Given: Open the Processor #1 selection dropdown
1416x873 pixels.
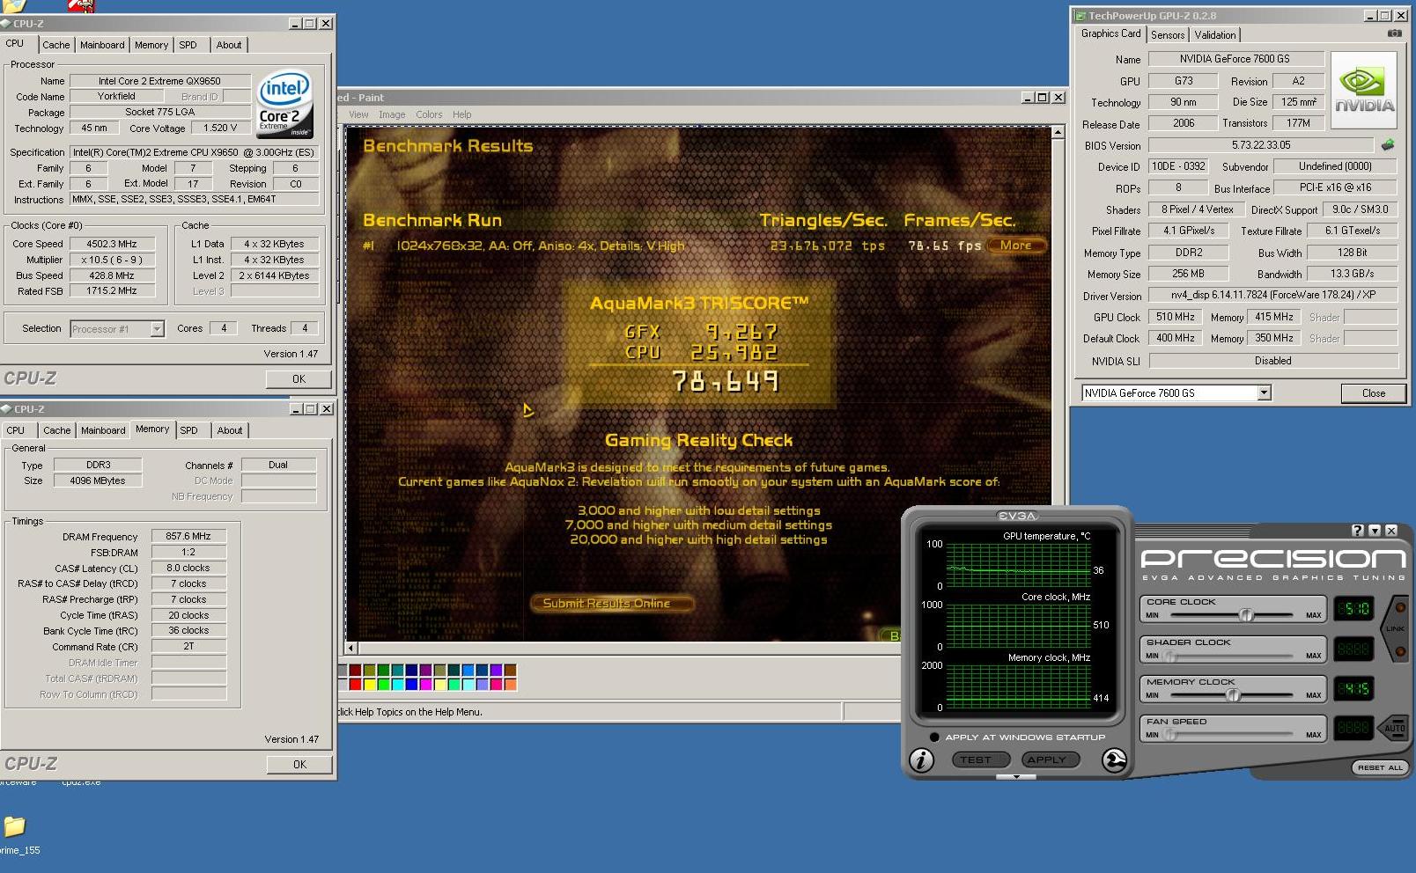Looking at the screenshot, I should [x=157, y=329].
